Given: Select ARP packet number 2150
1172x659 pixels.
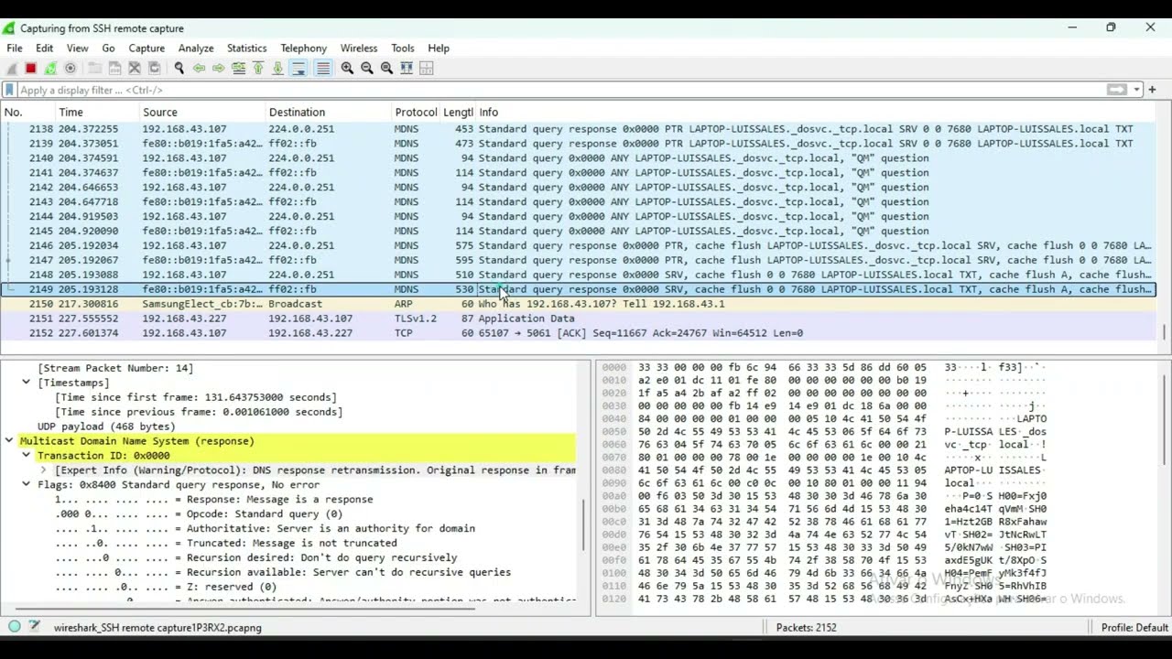Looking at the screenshot, I should coord(579,304).
